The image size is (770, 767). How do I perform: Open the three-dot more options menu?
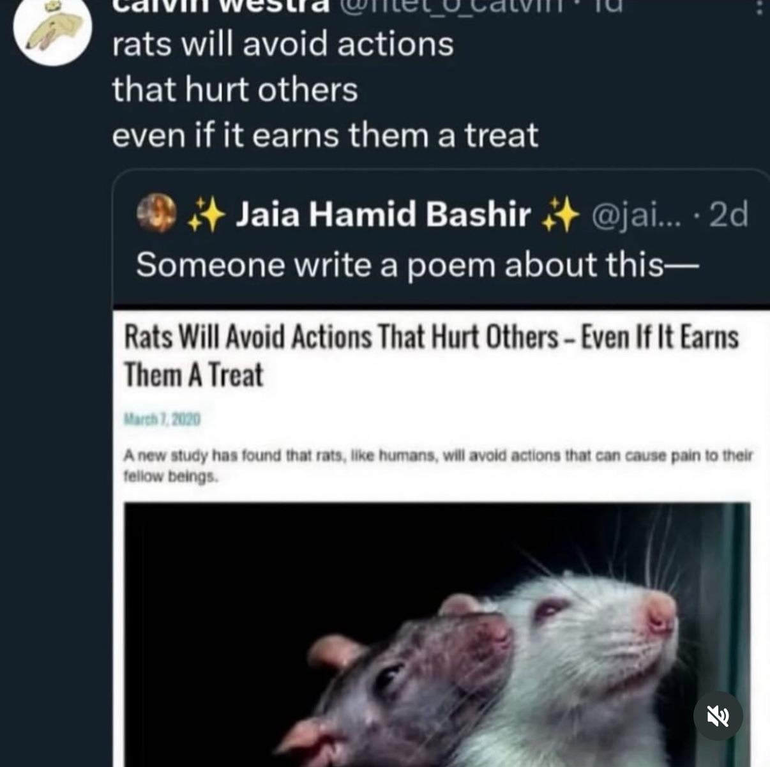coord(759,6)
